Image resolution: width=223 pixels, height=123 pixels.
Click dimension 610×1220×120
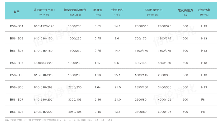(x=44, y=26)
